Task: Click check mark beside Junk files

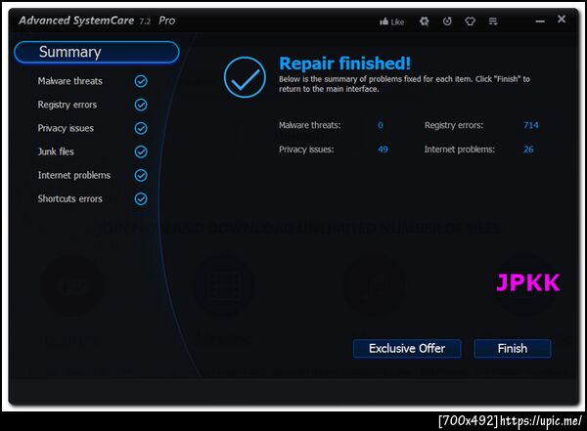Action: coord(141,151)
